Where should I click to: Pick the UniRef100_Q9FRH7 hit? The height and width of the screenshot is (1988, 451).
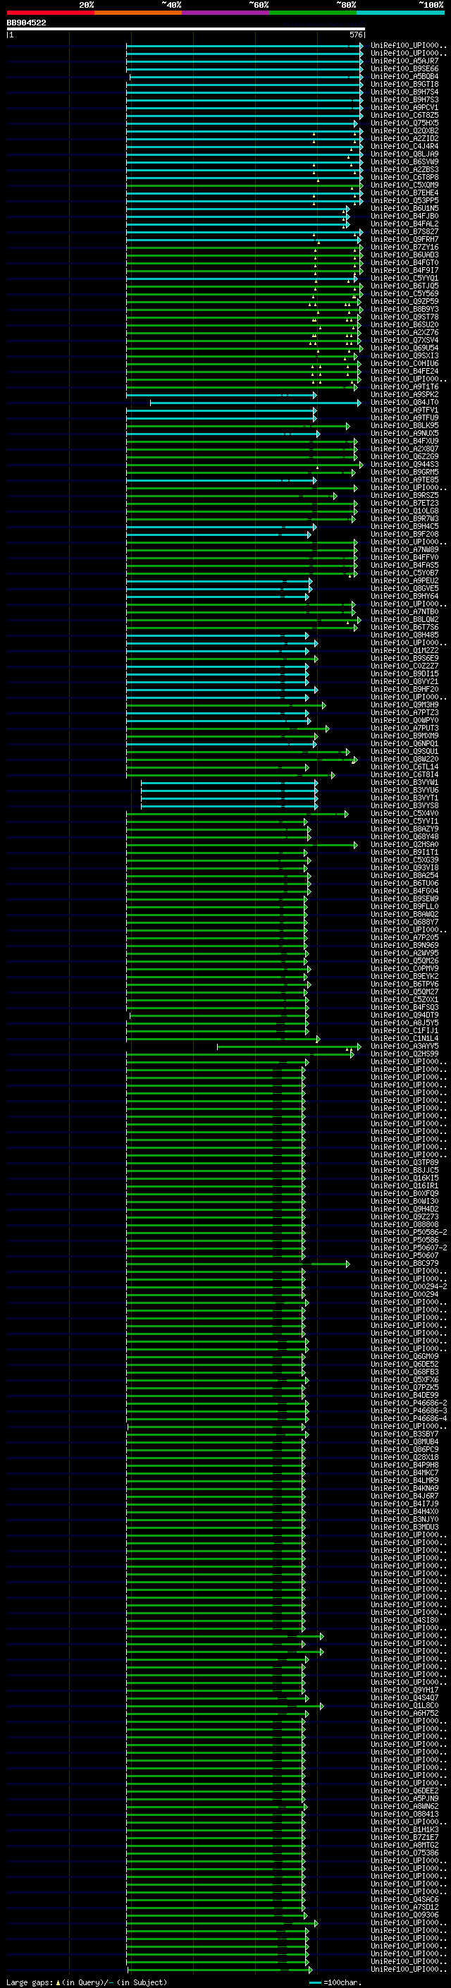click(x=404, y=239)
